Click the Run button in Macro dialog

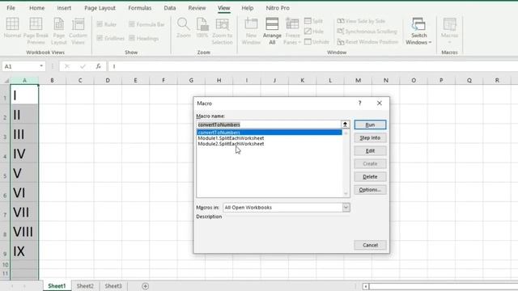[x=370, y=124]
